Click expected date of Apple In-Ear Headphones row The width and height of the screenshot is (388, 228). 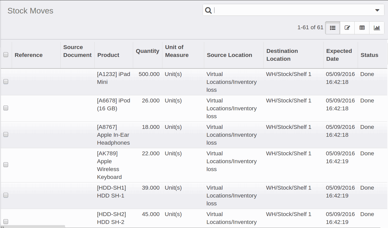(x=340, y=131)
